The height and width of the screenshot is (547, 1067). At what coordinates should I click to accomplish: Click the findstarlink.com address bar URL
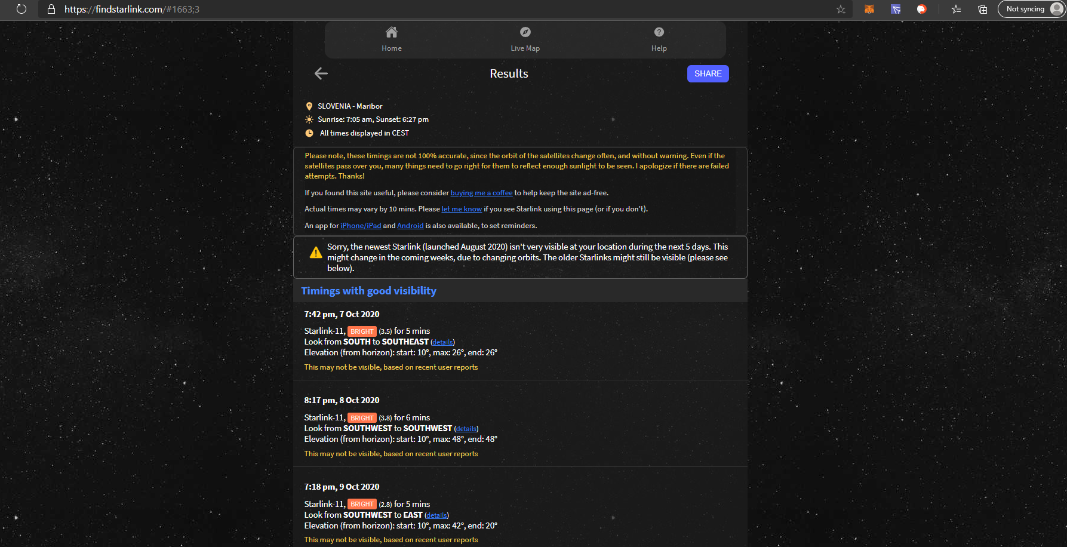pyautogui.click(x=132, y=9)
